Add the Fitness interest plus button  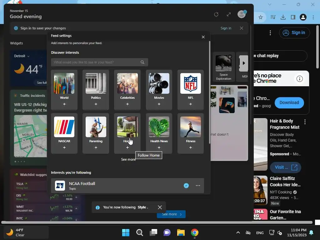tap(191, 147)
